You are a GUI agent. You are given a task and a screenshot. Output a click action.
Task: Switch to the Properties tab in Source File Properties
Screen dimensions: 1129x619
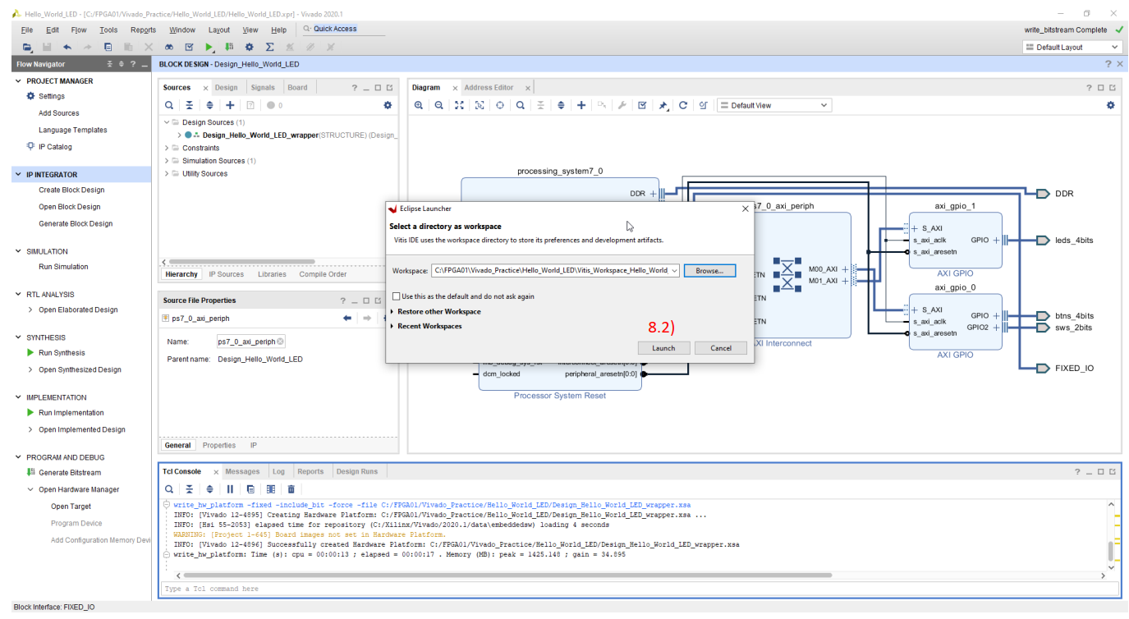click(219, 446)
